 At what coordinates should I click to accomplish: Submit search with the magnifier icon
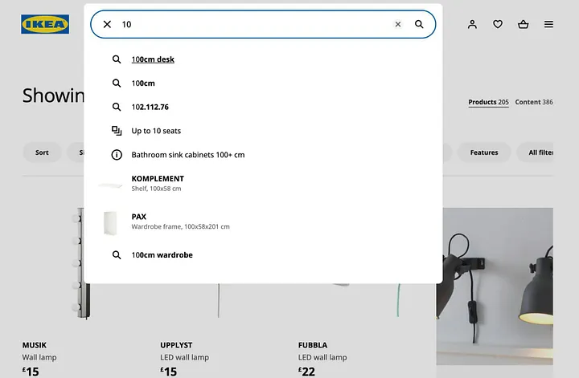419,24
